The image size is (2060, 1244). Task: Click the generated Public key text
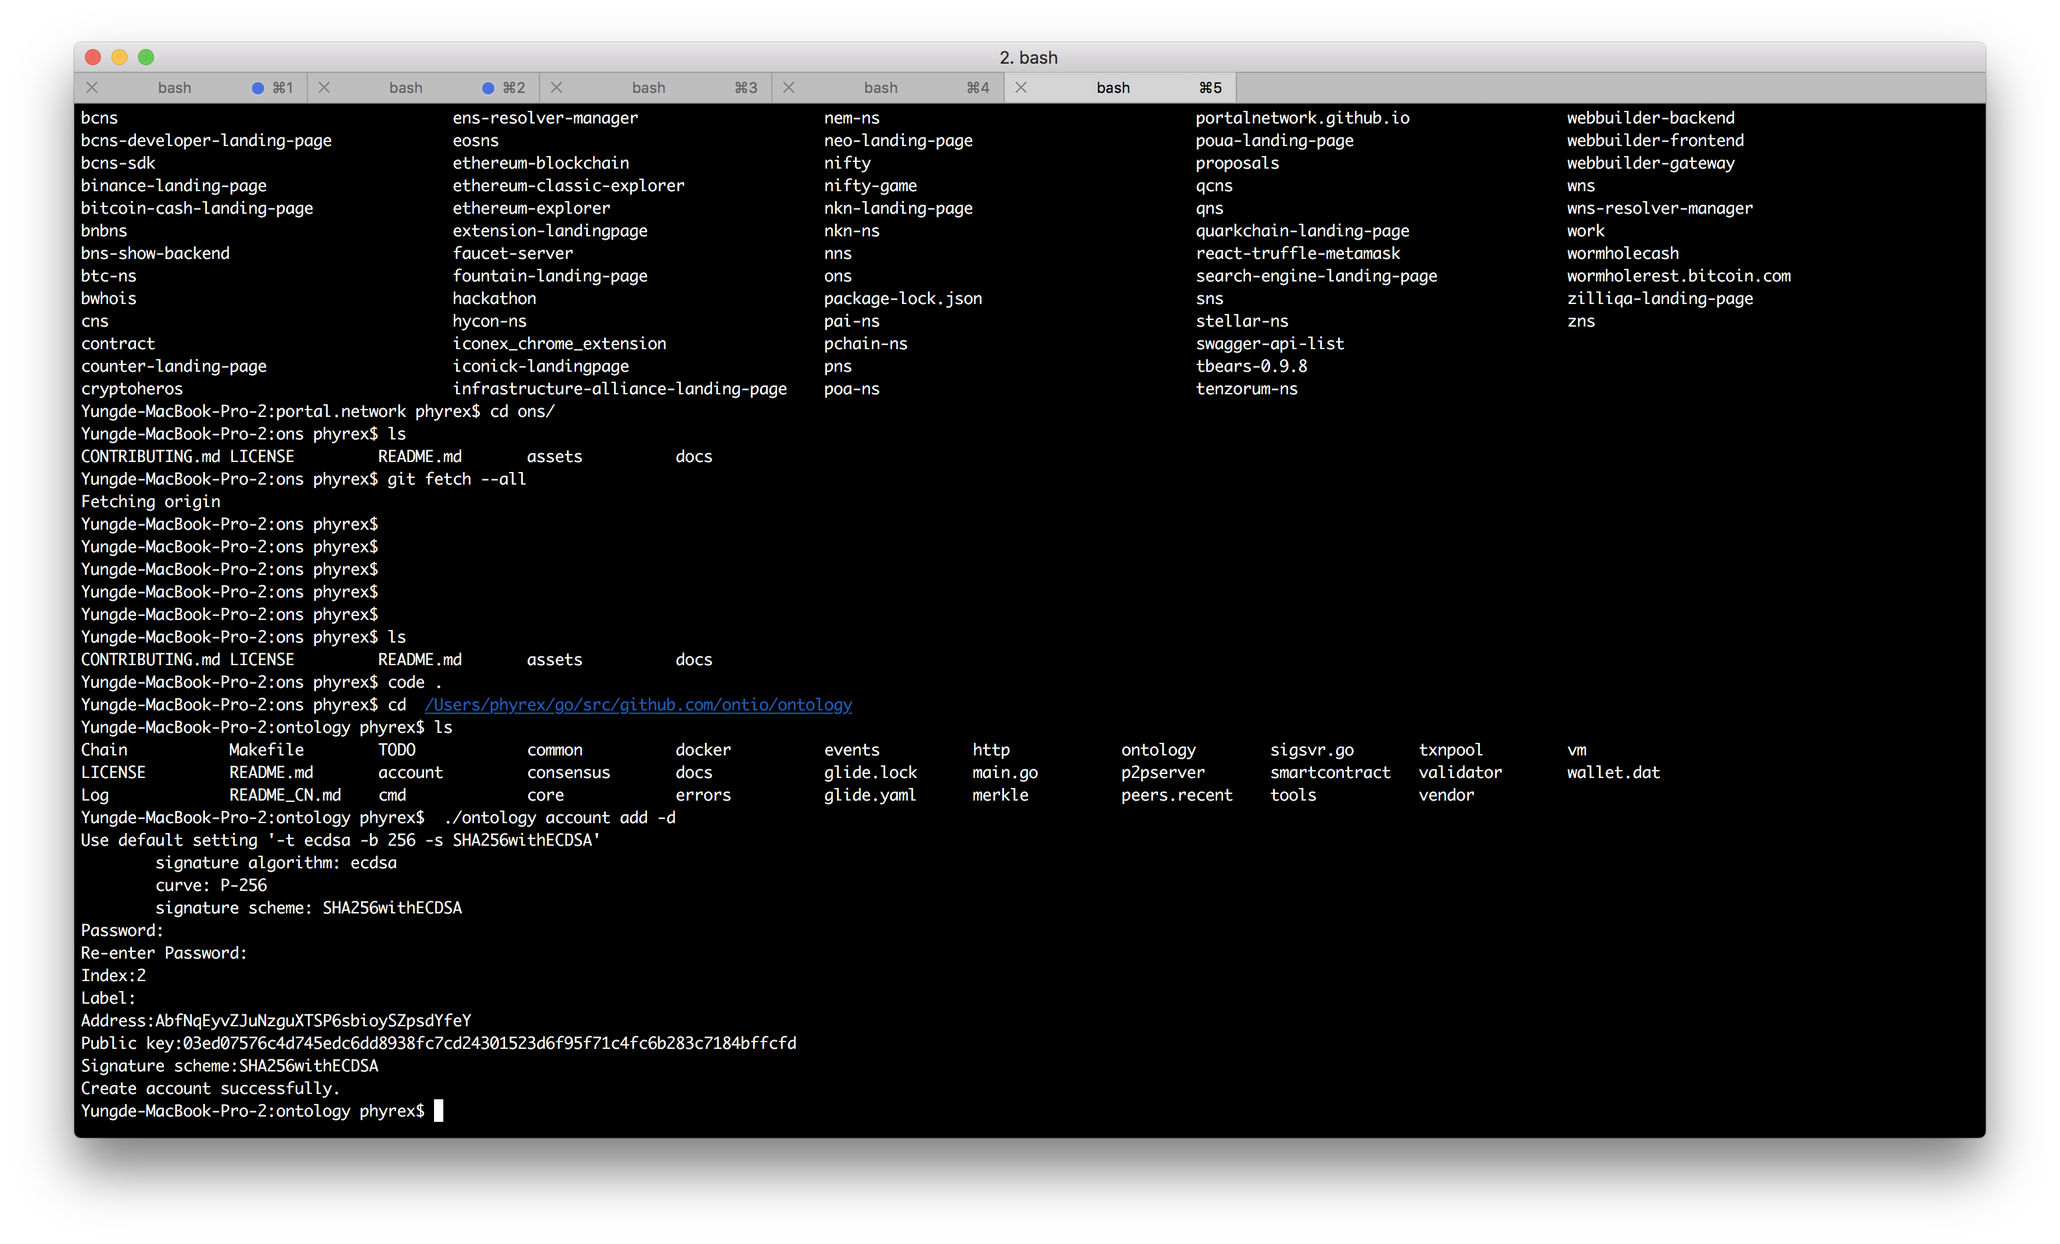pos(489,1044)
